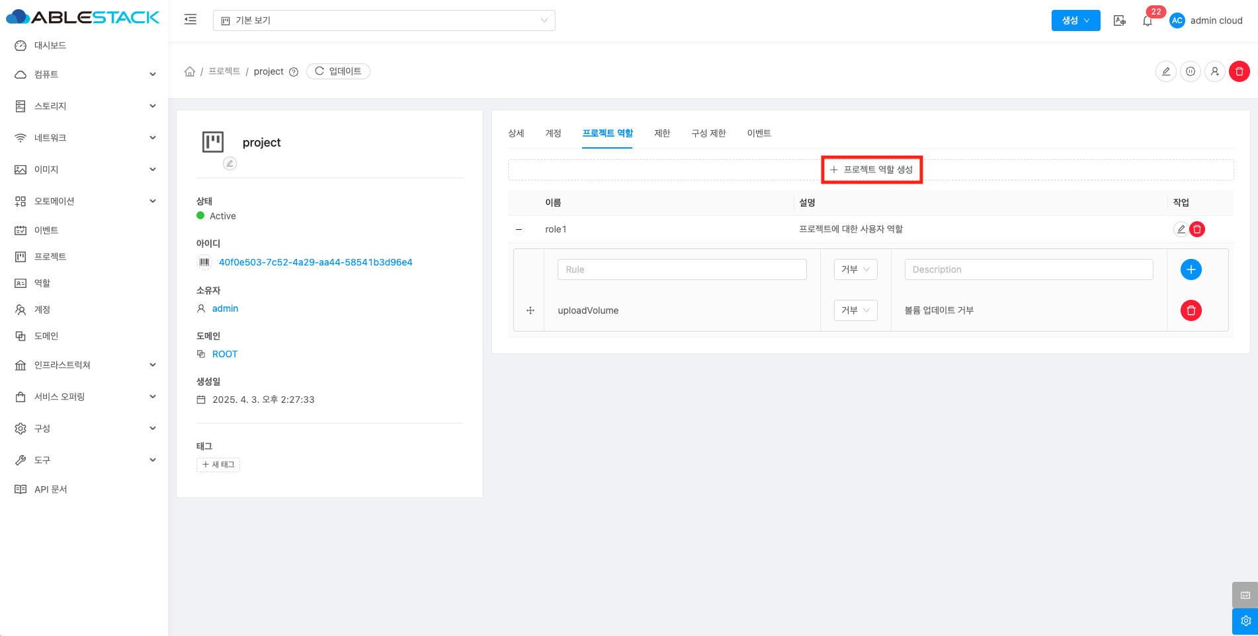Screen dimensions: 1258x636
Task: Open permission dropdown for uploadVolume rule
Action: (855, 310)
